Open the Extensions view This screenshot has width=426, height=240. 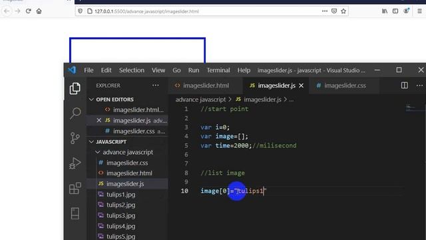coord(75,188)
